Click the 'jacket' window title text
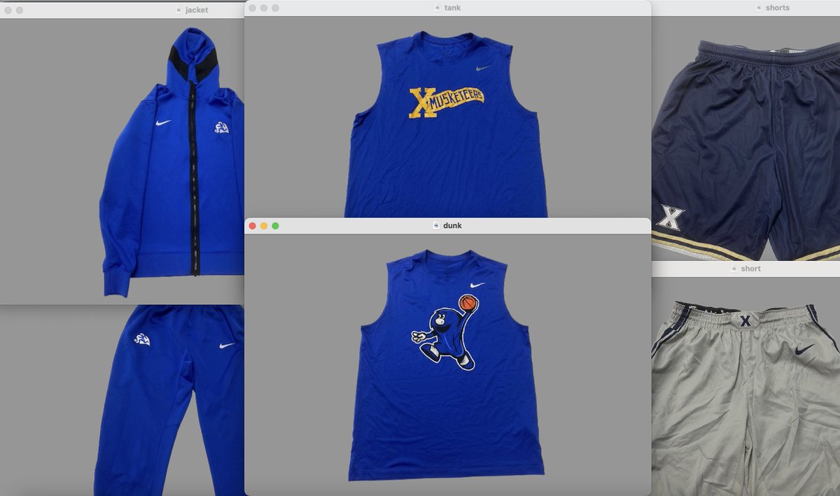 tap(197, 10)
